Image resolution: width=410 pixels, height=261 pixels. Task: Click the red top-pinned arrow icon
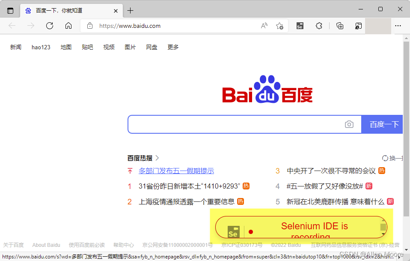[x=130, y=171]
